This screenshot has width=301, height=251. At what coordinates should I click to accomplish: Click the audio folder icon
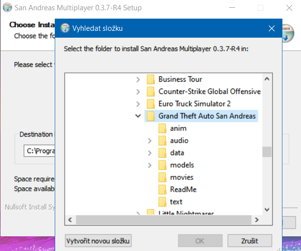(162, 141)
